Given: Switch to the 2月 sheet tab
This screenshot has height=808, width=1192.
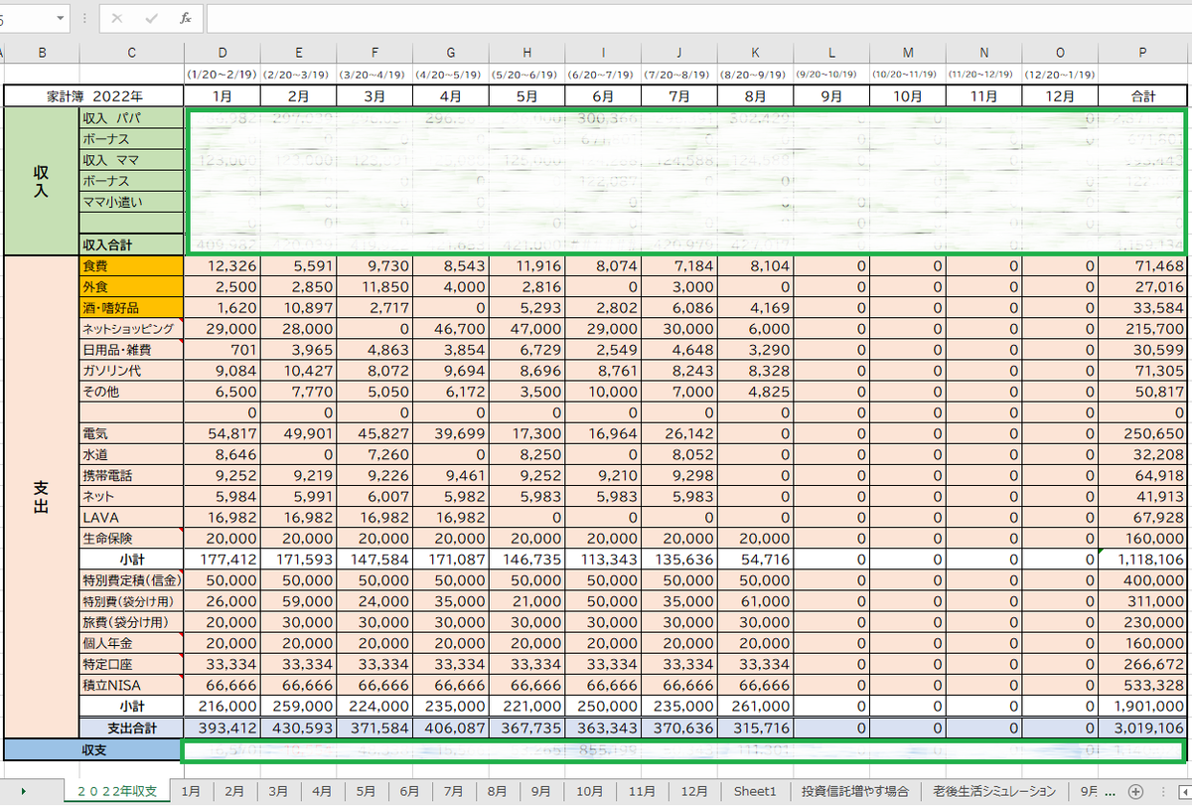Looking at the screenshot, I should (234, 792).
